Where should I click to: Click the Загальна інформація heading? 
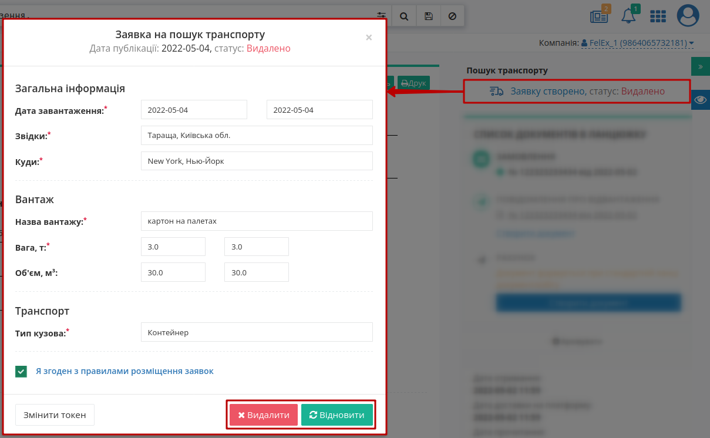pos(70,88)
